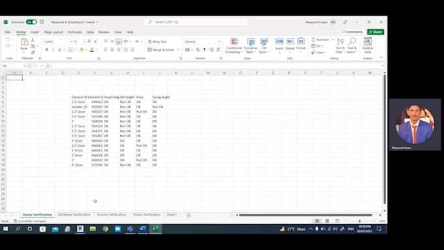The width and height of the screenshot is (444, 250).
Task: Click the Find & Select icon
Action: [x=352, y=46]
